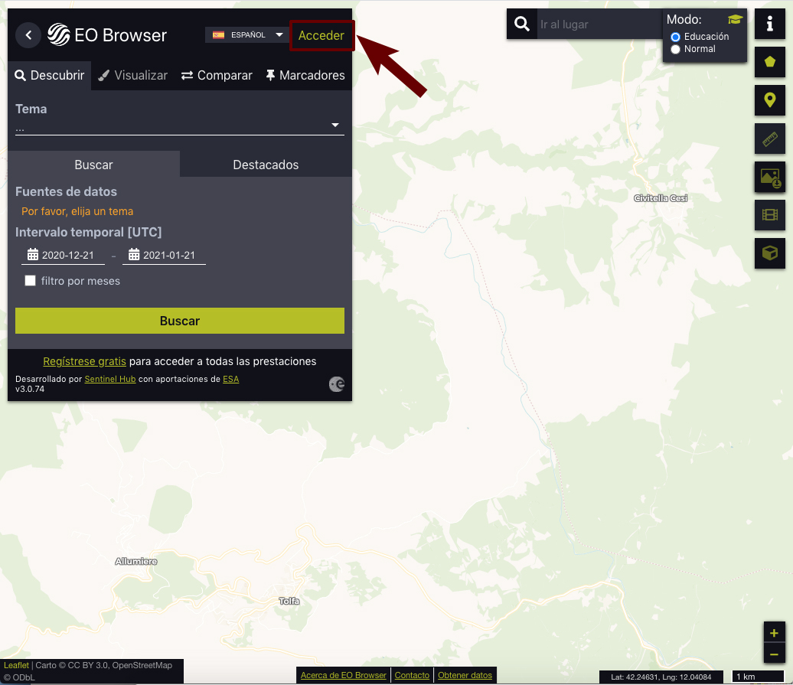Click the point of interest marker tool
Screen dimensions: 793x685
(x=770, y=99)
